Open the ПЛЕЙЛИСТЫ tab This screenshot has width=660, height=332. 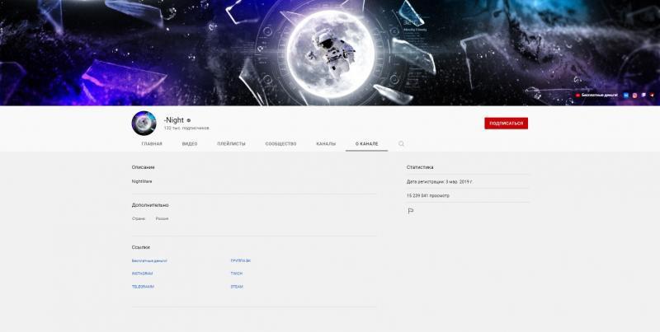tap(232, 143)
